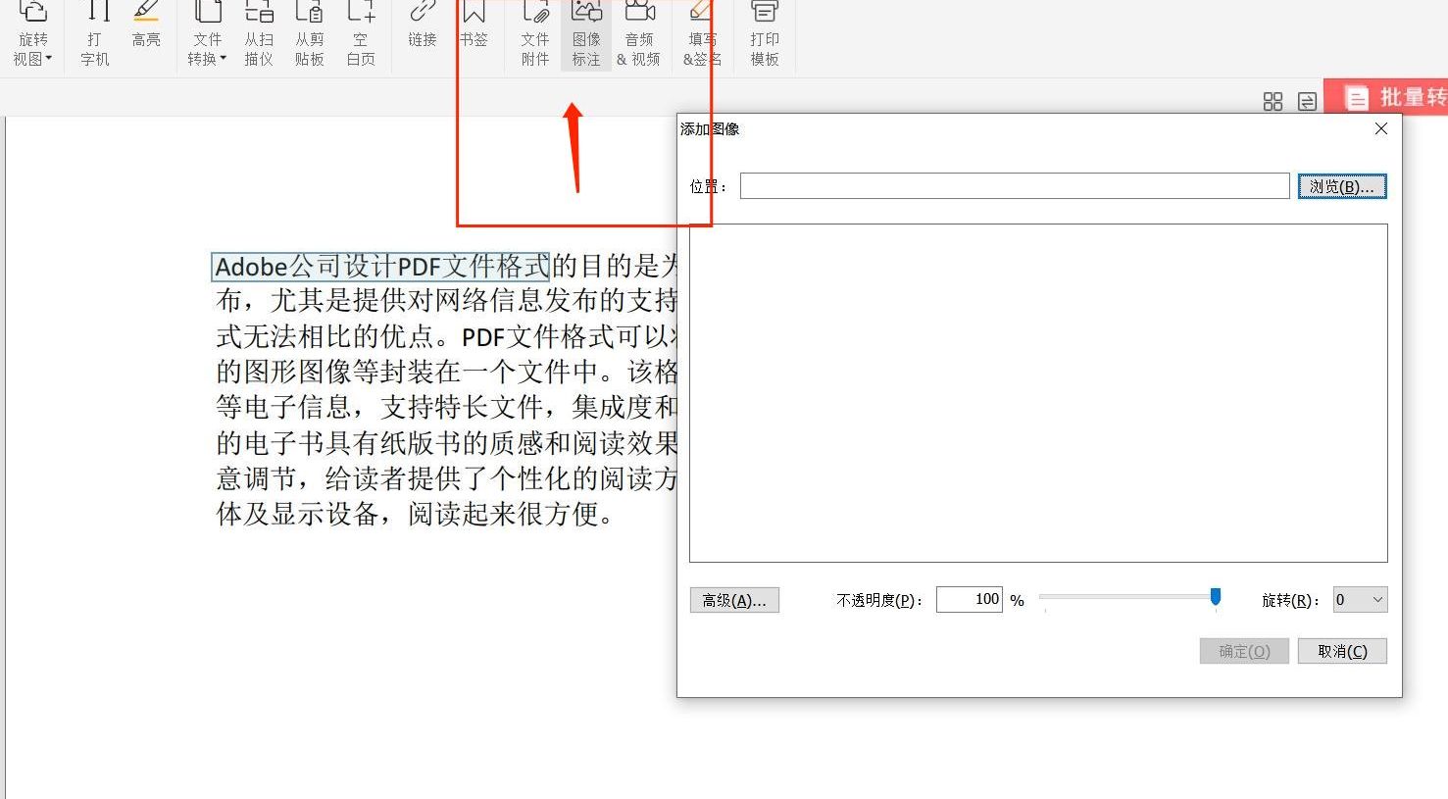Image resolution: width=1448 pixels, height=799 pixels.
Task: Click the 浏览(B) browse button
Action: 1342,185
